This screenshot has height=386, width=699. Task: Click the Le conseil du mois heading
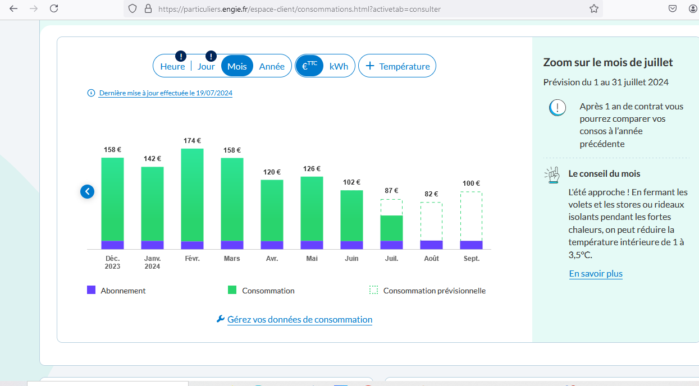tap(604, 174)
